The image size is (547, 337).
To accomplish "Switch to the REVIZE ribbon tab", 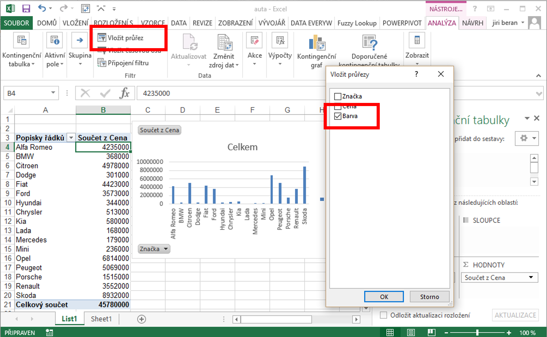I will (202, 23).
